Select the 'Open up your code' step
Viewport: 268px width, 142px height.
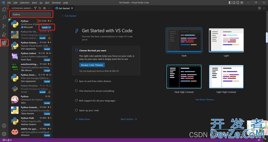click(x=89, y=110)
